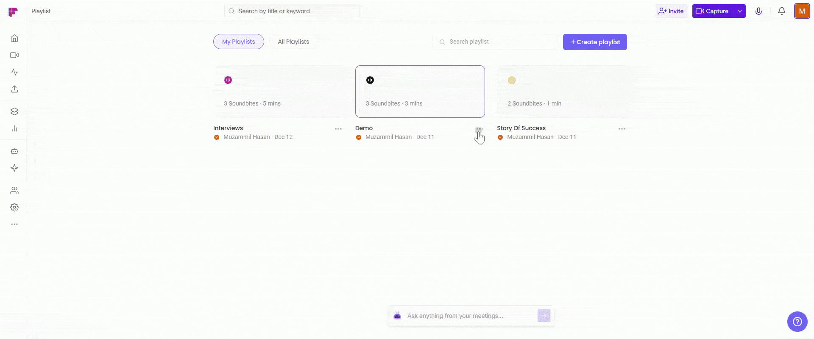Open the bot icon in sidebar

coord(14,151)
